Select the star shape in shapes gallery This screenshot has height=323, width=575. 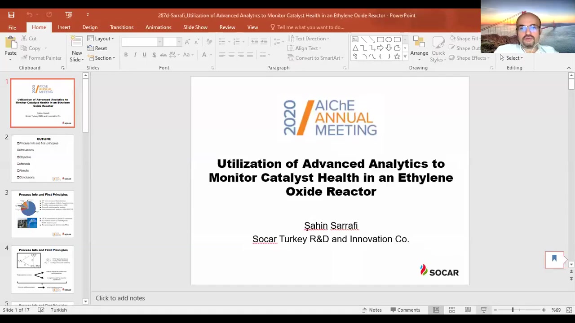[397, 57]
